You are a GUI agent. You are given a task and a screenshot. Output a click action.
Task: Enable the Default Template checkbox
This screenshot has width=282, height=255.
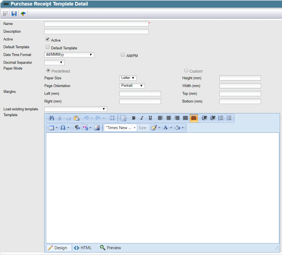[48, 47]
